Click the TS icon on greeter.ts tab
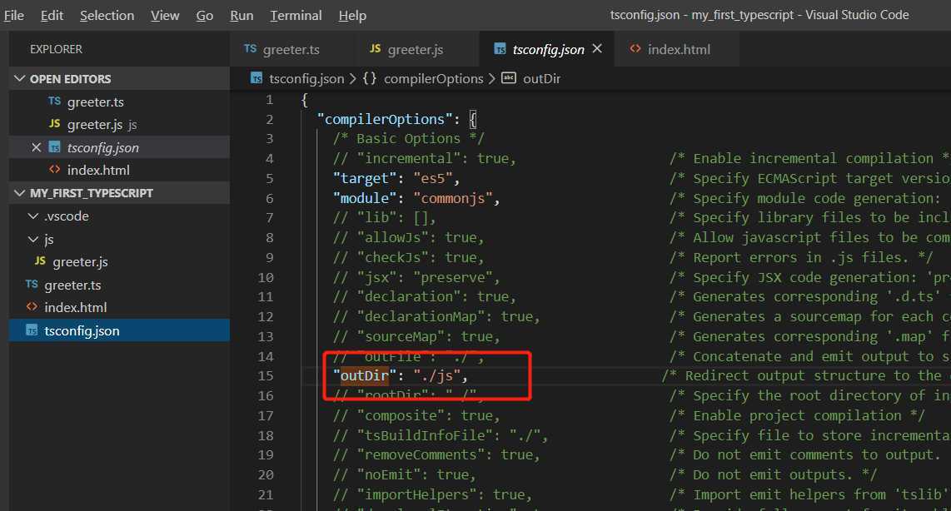The image size is (951, 511). point(250,48)
